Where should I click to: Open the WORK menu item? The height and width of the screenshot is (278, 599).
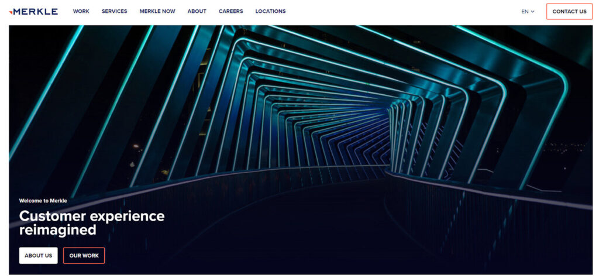pyautogui.click(x=81, y=11)
